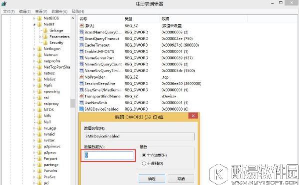Select the p2pimsvc tree item
The width and height of the screenshot is (299, 185).
point(52,146)
